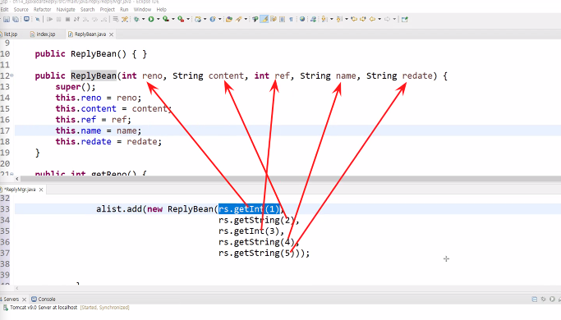Open the Help menu
The height and width of the screenshot is (320, 561).
coord(161,10)
